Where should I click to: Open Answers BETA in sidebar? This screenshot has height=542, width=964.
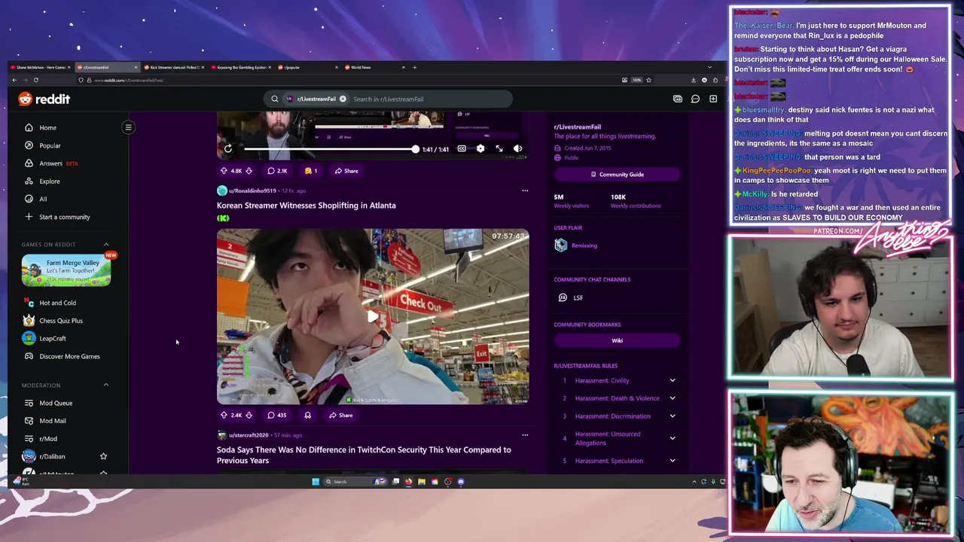pos(58,163)
